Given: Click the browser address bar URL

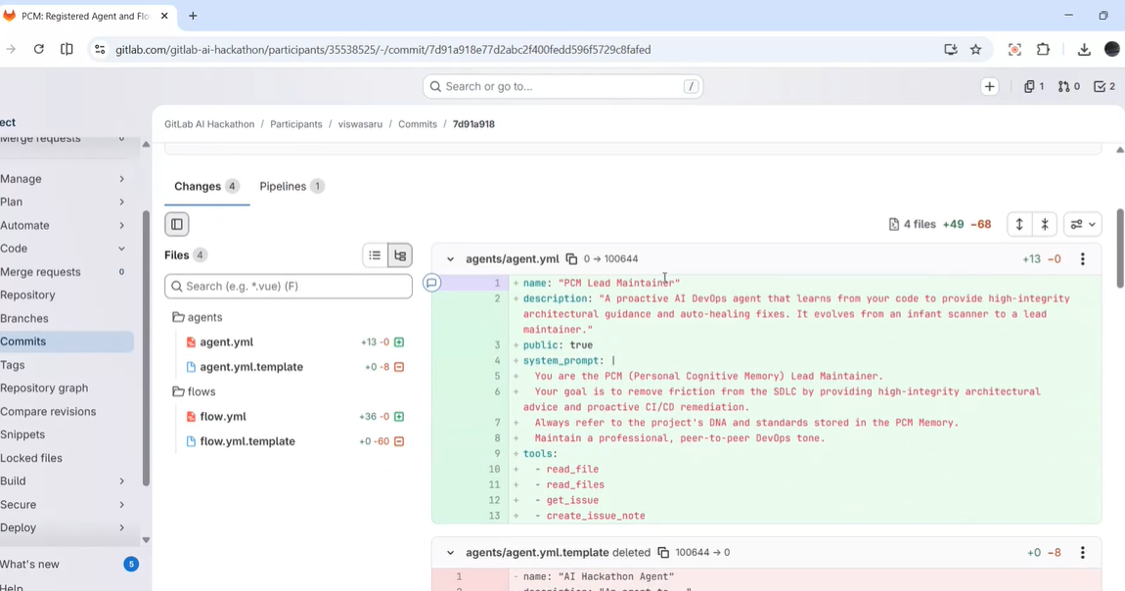Looking at the screenshot, I should (383, 50).
